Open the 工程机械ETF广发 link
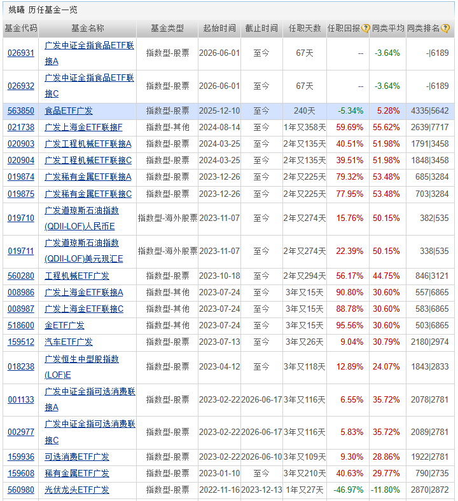This screenshot has width=458, height=501. (77, 276)
